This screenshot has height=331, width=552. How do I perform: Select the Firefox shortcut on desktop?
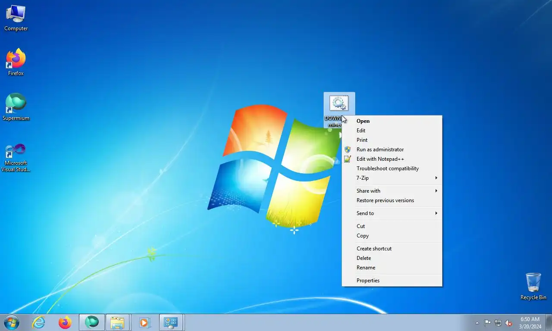[16, 63]
